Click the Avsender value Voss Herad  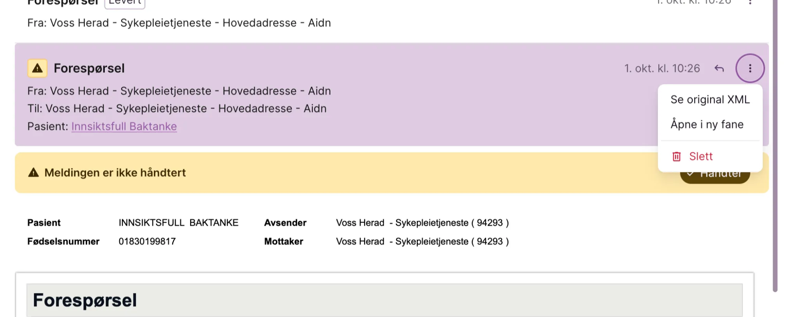click(422, 223)
